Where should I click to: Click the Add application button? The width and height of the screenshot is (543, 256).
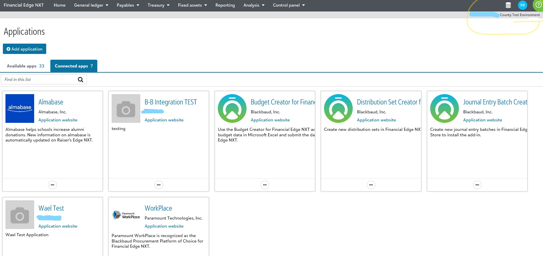(24, 49)
